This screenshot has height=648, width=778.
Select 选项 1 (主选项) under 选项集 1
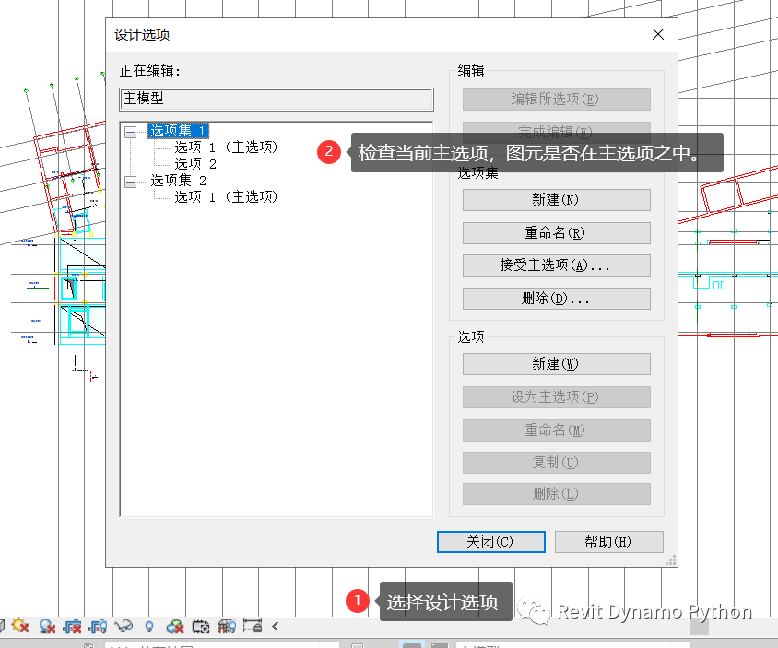pyautogui.click(x=226, y=147)
